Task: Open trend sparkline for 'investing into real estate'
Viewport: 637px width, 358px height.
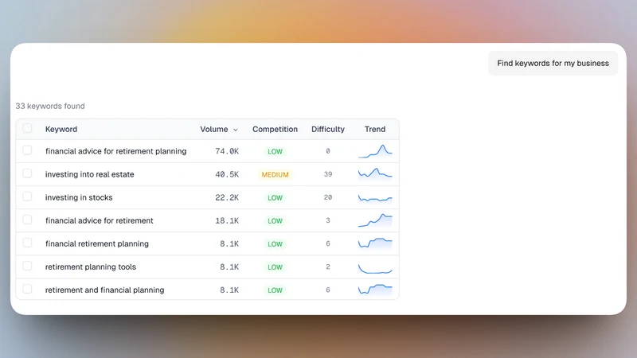Action: (375, 173)
